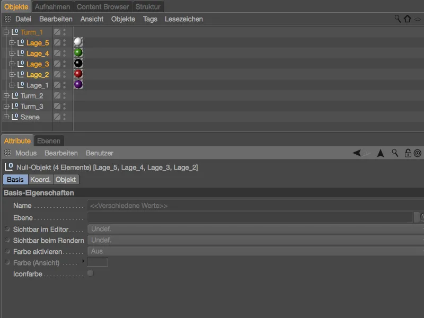Go back with the left arrow in Attribute Manager
Image resolution: width=424 pixels, height=318 pixels.
point(357,153)
